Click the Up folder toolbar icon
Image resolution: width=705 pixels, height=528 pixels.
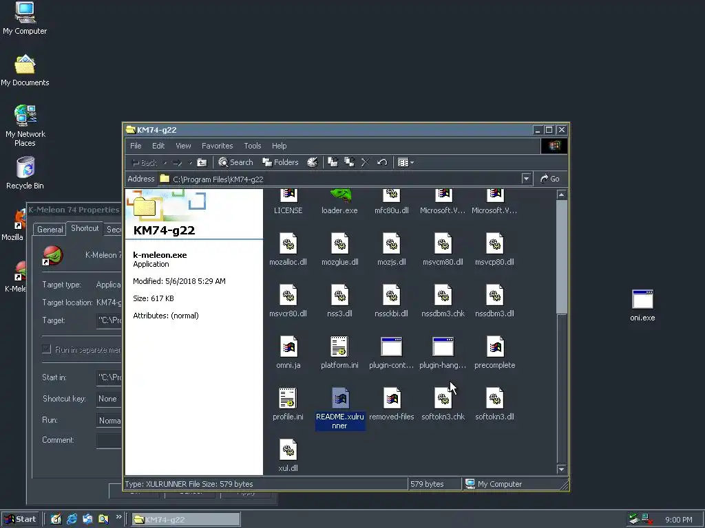pyautogui.click(x=202, y=162)
